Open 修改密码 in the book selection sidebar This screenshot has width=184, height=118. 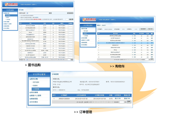click(x=7, y=26)
